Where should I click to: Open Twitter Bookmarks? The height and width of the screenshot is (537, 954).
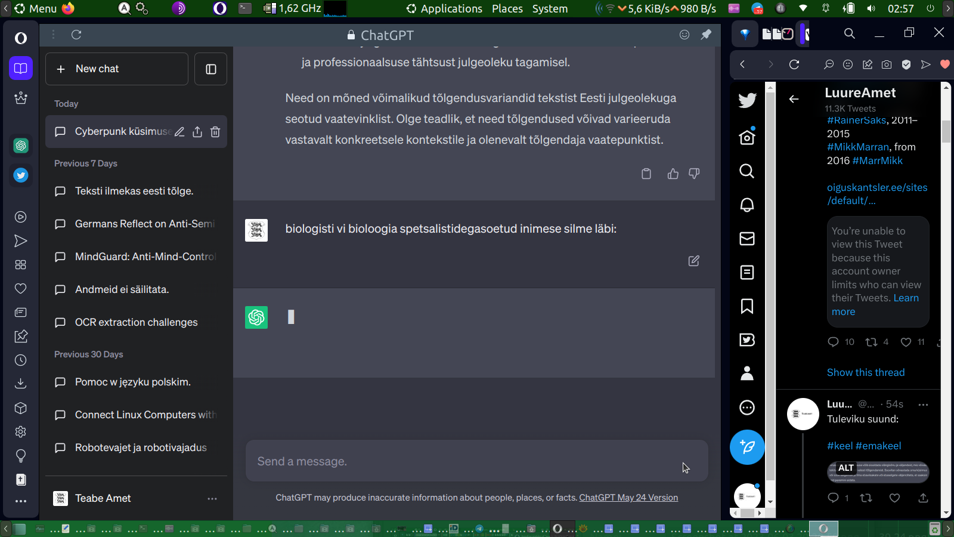coord(747,306)
